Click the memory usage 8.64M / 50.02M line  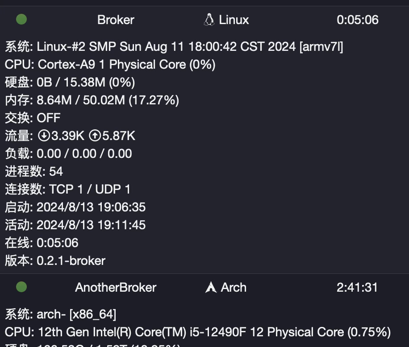pos(92,100)
